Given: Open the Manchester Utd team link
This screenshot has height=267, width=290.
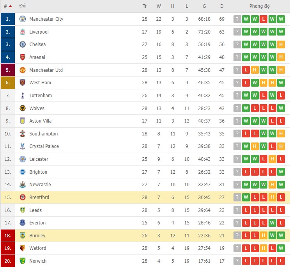Looking at the screenshot, I should (x=46, y=70).
